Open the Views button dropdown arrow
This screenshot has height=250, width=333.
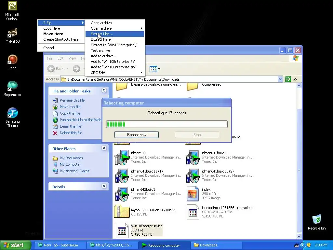tap(159, 69)
